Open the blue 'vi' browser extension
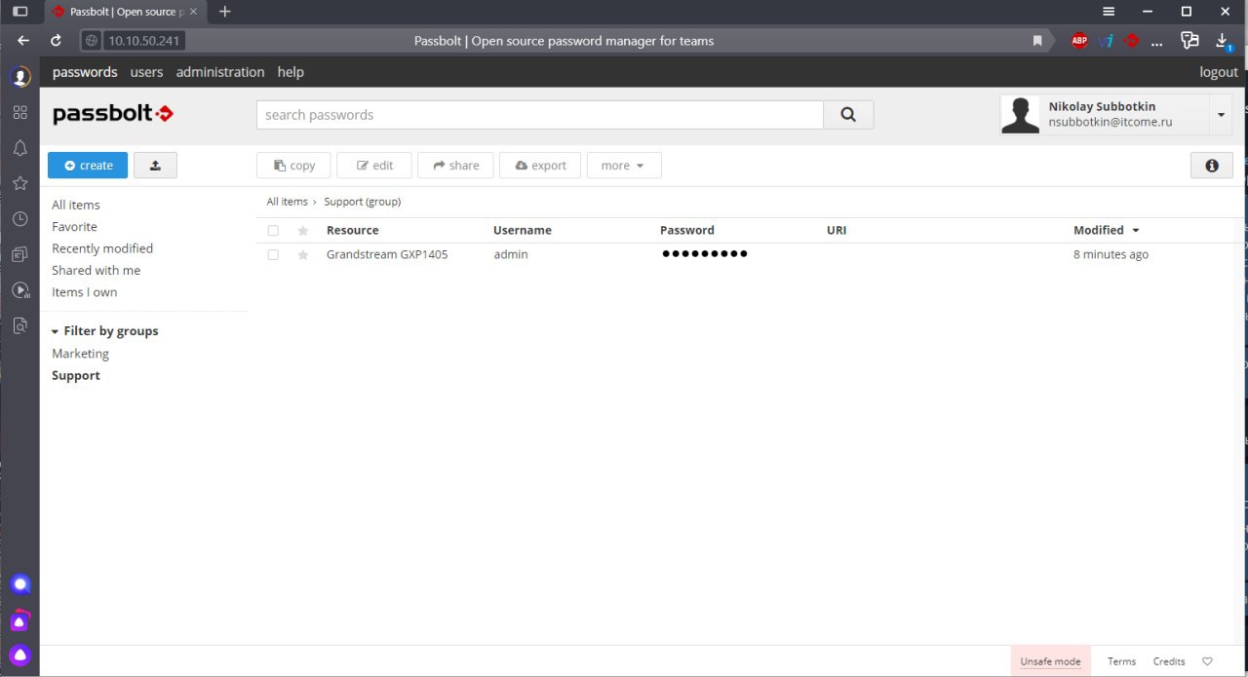 click(x=1106, y=41)
